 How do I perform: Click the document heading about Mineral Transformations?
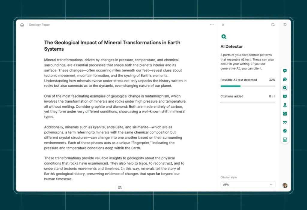[x=112, y=46]
